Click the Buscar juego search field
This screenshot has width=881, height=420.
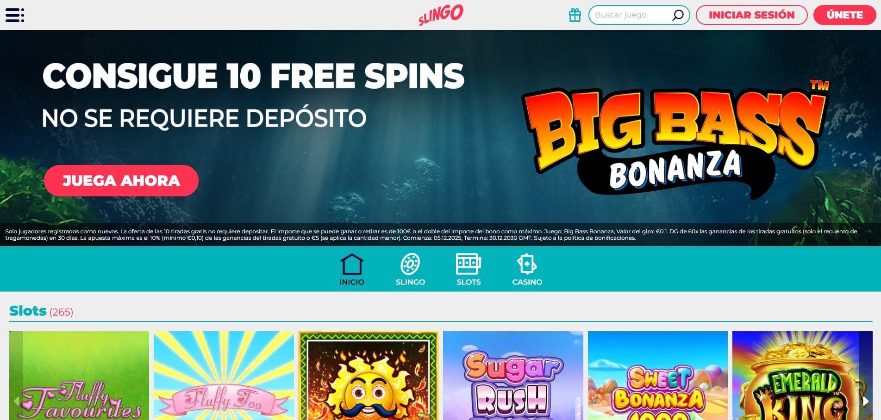coord(632,15)
